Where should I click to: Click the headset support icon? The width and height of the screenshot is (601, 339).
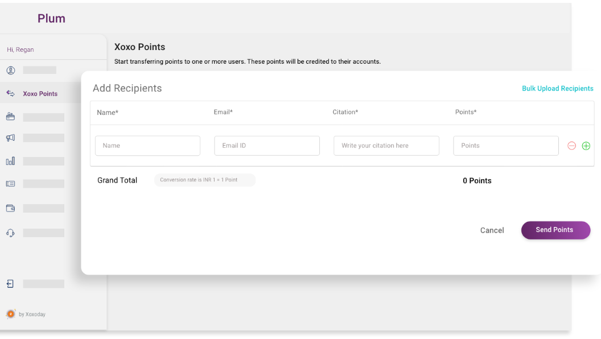(11, 233)
